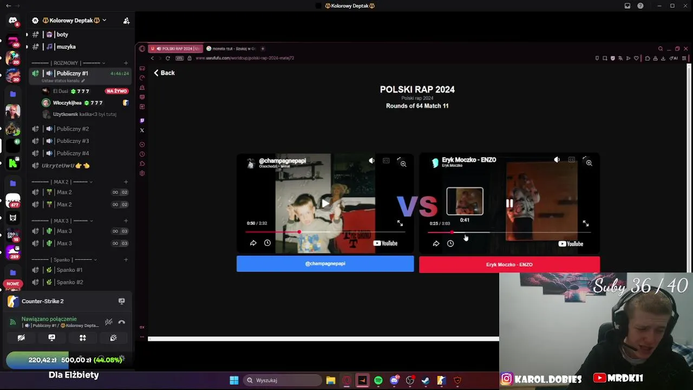Add Eryk Moczko video to Watch later
This screenshot has height=390, width=693.
click(x=450, y=244)
